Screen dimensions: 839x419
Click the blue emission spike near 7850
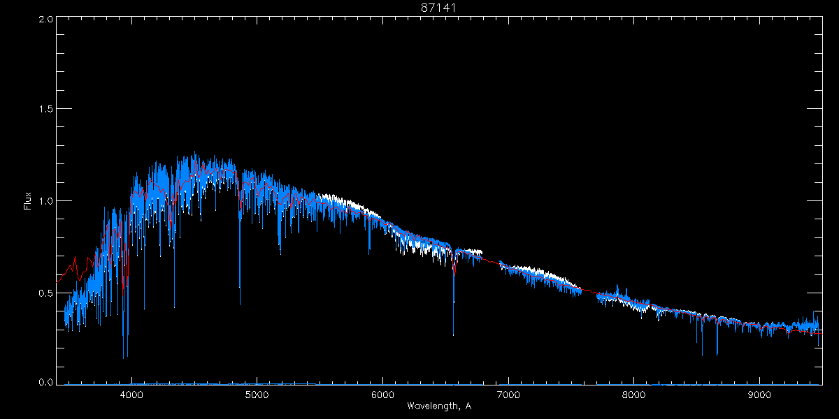coord(617,286)
